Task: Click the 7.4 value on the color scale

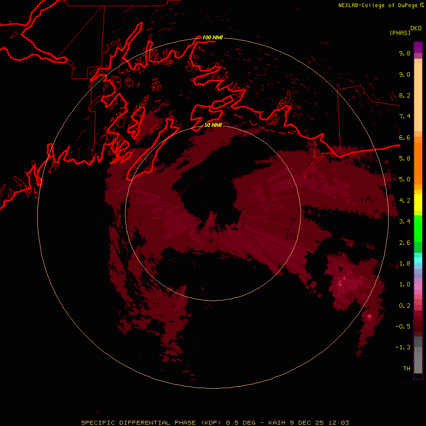Action: pyautogui.click(x=405, y=116)
